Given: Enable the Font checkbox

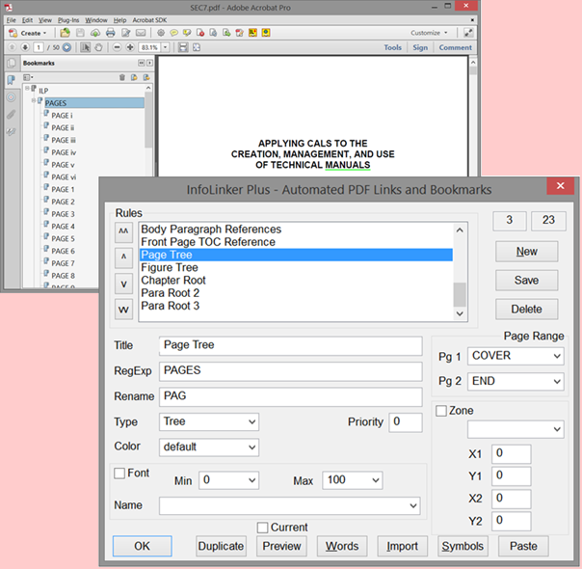Looking at the screenshot, I should coord(119,474).
